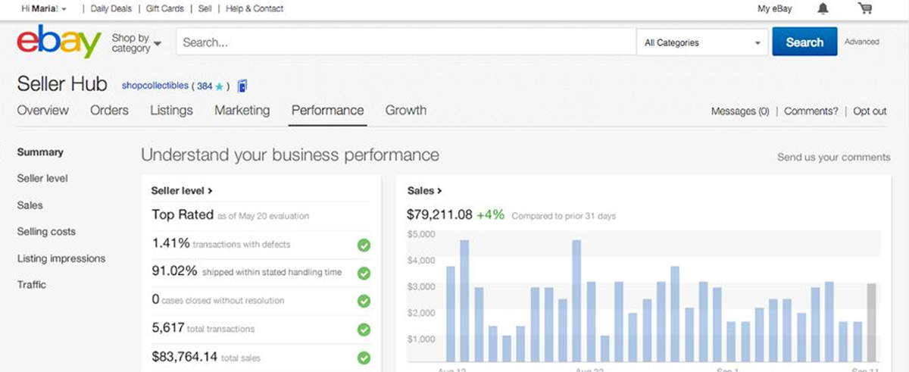Open the notifications bell icon

(823, 9)
